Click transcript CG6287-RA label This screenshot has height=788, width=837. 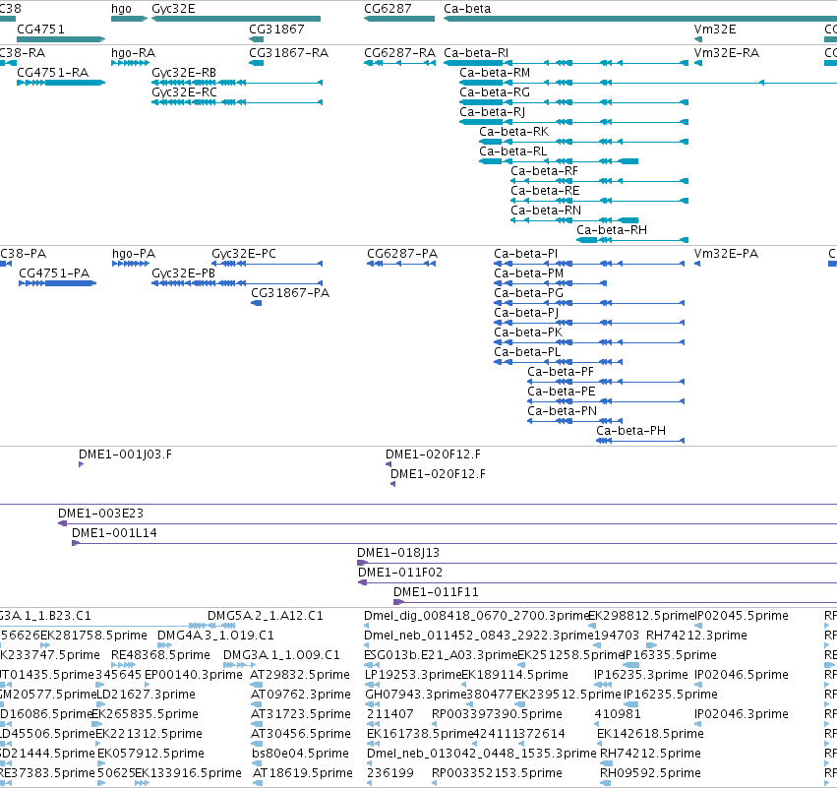(400, 53)
